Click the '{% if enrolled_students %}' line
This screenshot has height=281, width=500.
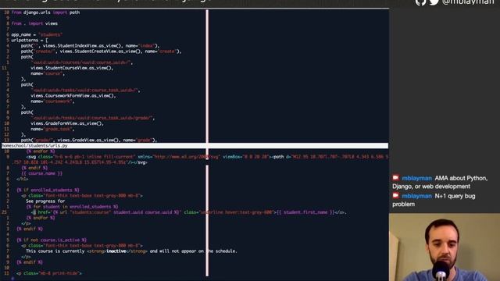[x=48, y=190]
